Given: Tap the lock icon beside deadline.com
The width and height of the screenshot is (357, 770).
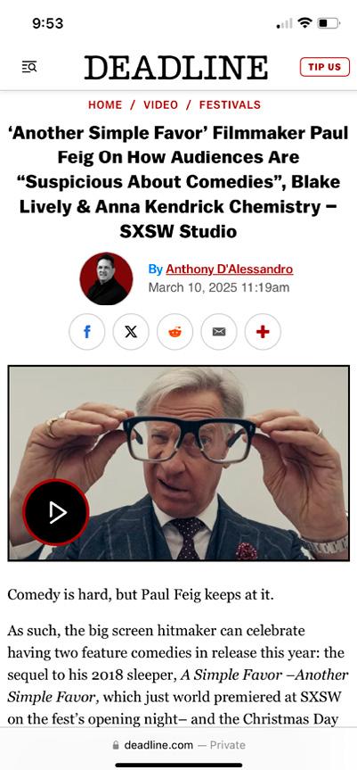Looking at the screenshot, I should tap(116, 745).
